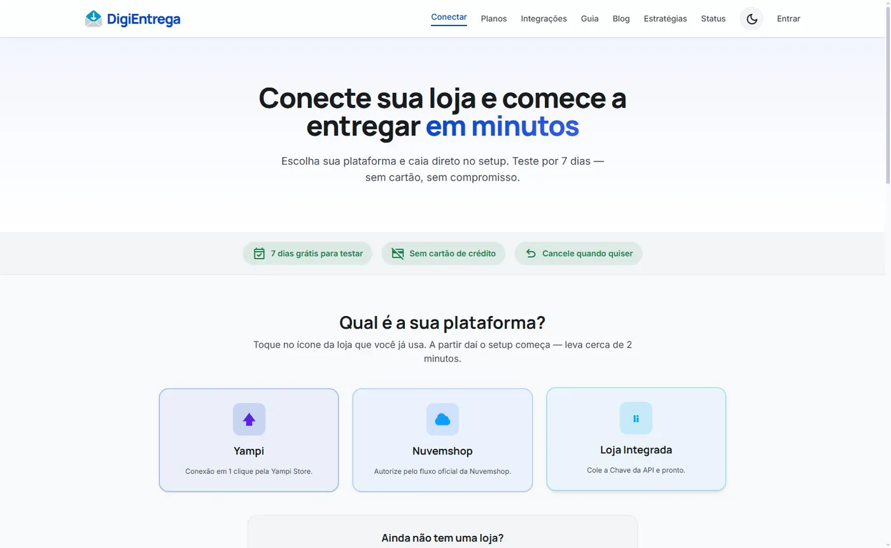Click the blue 'em minutos' headline text

click(502, 126)
